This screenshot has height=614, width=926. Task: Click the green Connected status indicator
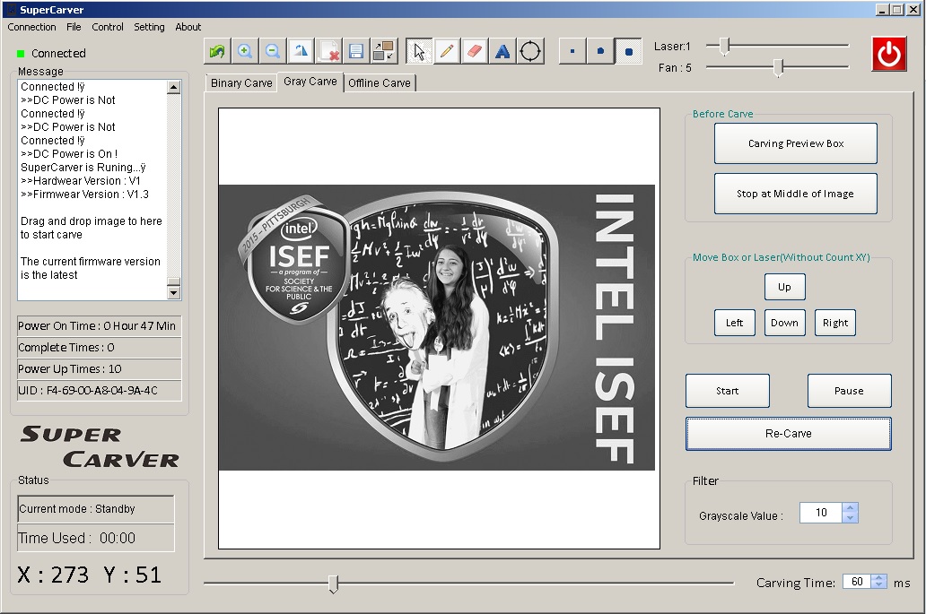21,54
